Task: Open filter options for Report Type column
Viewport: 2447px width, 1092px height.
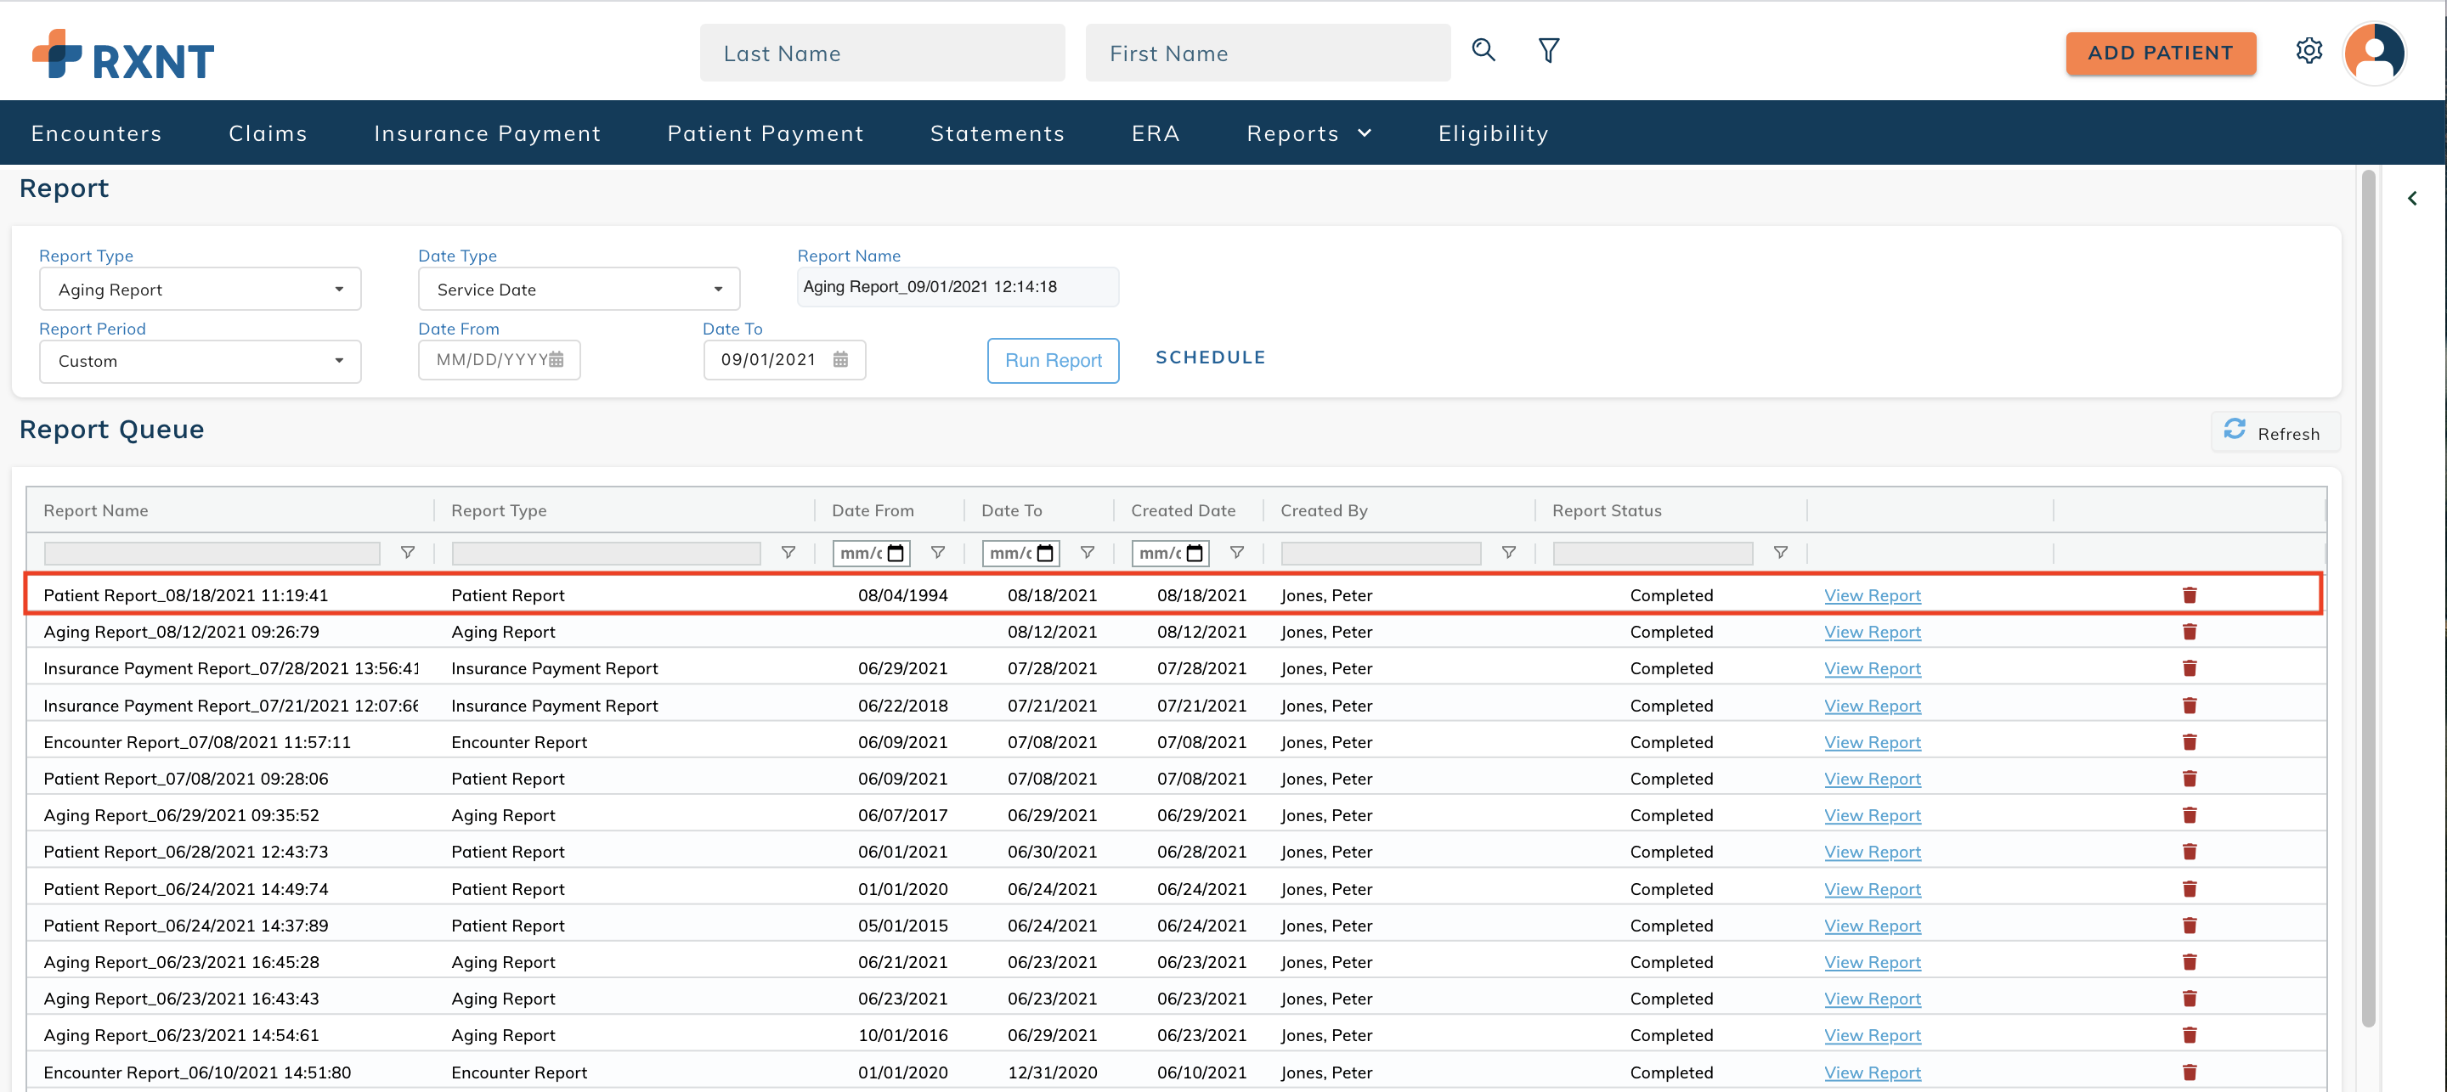Action: [788, 553]
